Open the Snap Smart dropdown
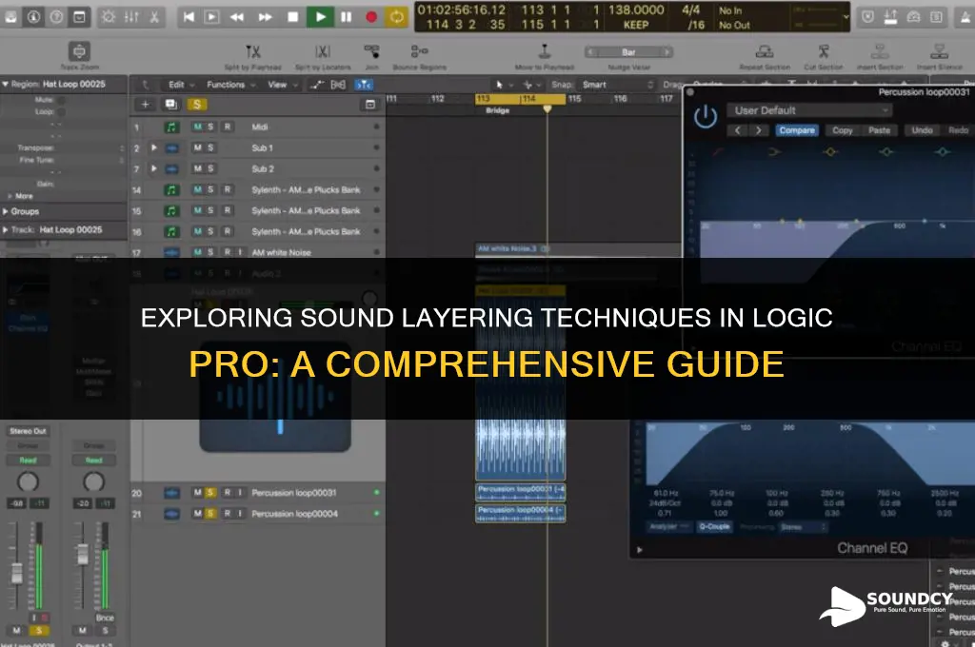The width and height of the screenshot is (975, 647). click(617, 85)
